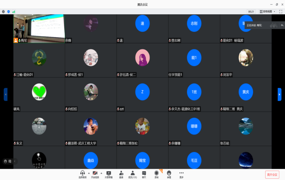
Task: Toggle full screen mode icon
Action: pyautogui.click(x=281, y=11)
